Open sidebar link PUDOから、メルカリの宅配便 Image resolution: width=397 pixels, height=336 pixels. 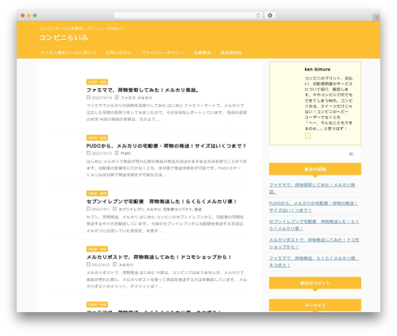click(x=314, y=207)
